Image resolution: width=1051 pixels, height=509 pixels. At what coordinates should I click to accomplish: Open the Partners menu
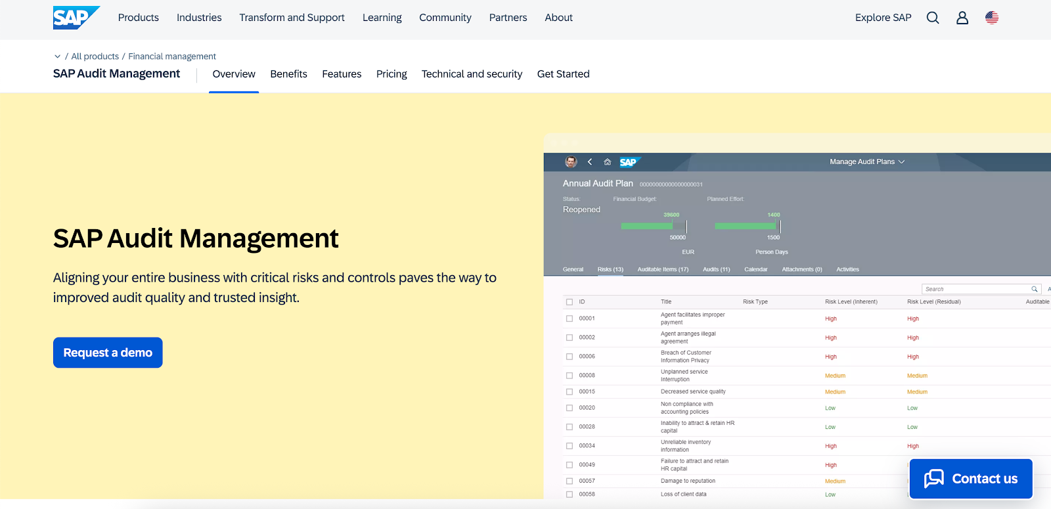coord(508,18)
